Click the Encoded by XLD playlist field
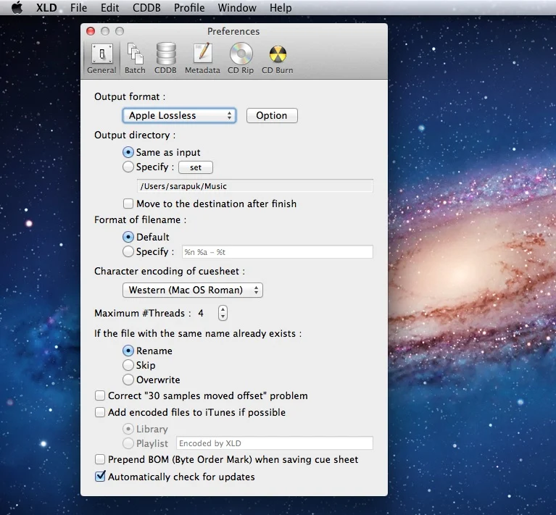The width and height of the screenshot is (556, 515). click(275, 443)
